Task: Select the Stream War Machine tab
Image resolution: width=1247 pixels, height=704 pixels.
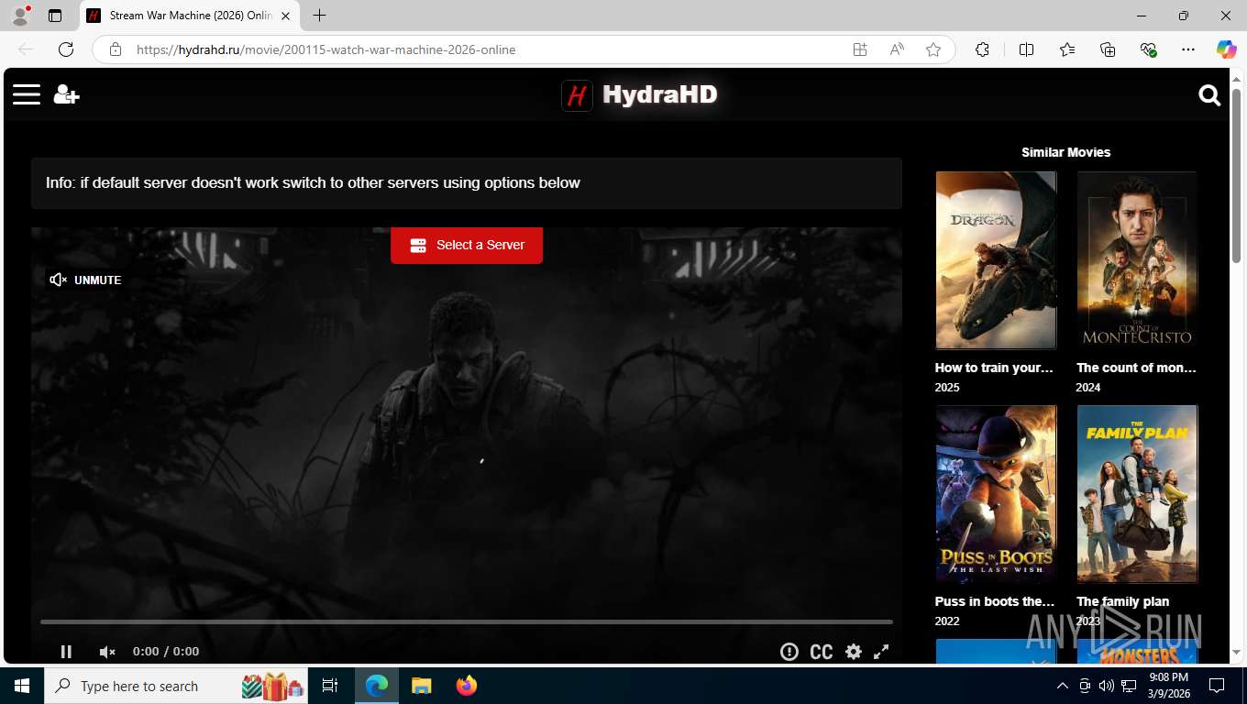Action: click(x=190, y=16)
